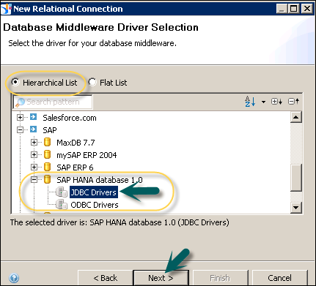Click the SAP HANA database cylinder icon
The height and width of the screenshot is (286, 316).
point(48,179)
